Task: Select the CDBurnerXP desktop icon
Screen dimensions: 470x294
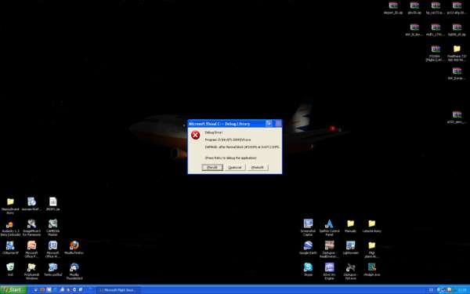Action: click(x=10, y=248)
